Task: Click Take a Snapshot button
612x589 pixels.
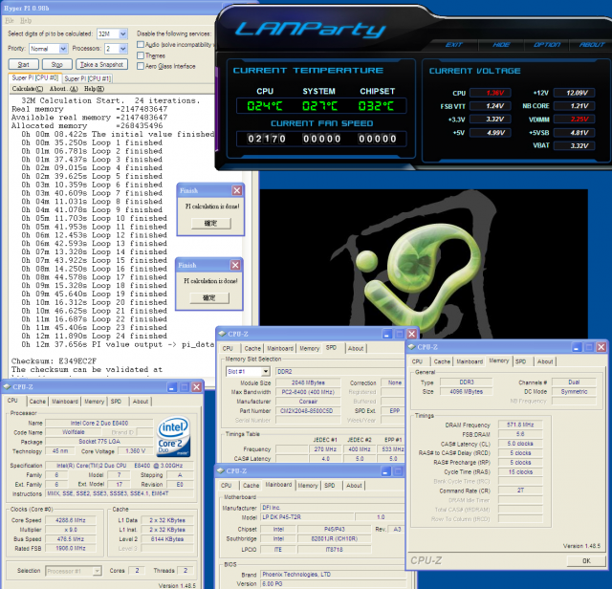Action: 101,64
